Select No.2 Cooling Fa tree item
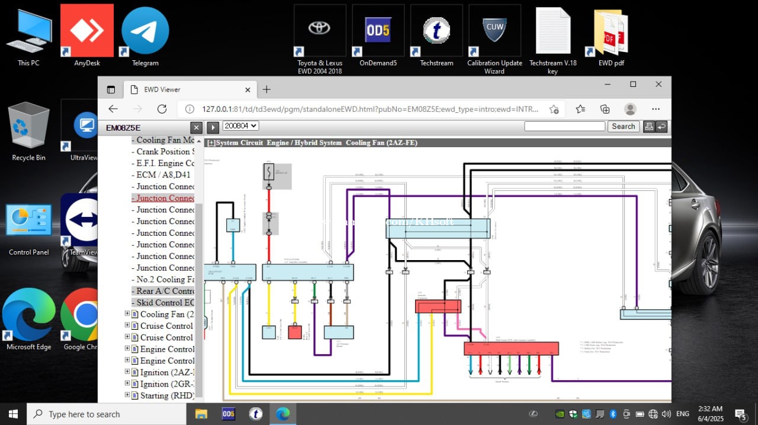Image resolution: width=758 pixels, height=425 pixels. (163, 279)
